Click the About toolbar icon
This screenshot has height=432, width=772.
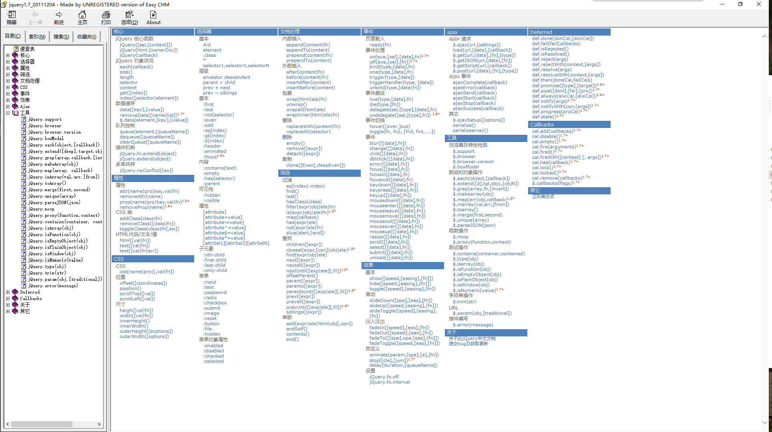153,15
